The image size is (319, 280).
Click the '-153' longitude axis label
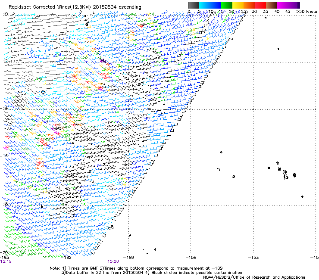253,258
